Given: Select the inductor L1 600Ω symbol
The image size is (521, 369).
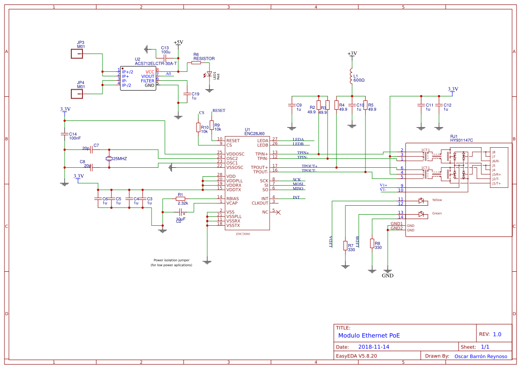Looking at the screenshot, I should (352, 77).
